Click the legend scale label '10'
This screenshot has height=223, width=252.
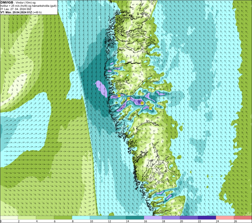coord(91,221)
